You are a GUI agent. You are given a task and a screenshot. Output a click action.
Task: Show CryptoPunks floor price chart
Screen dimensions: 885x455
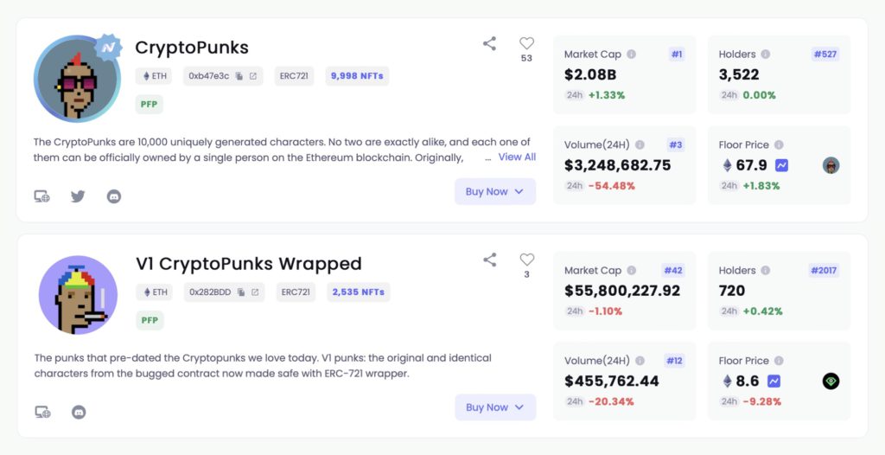tap(781, 165)
